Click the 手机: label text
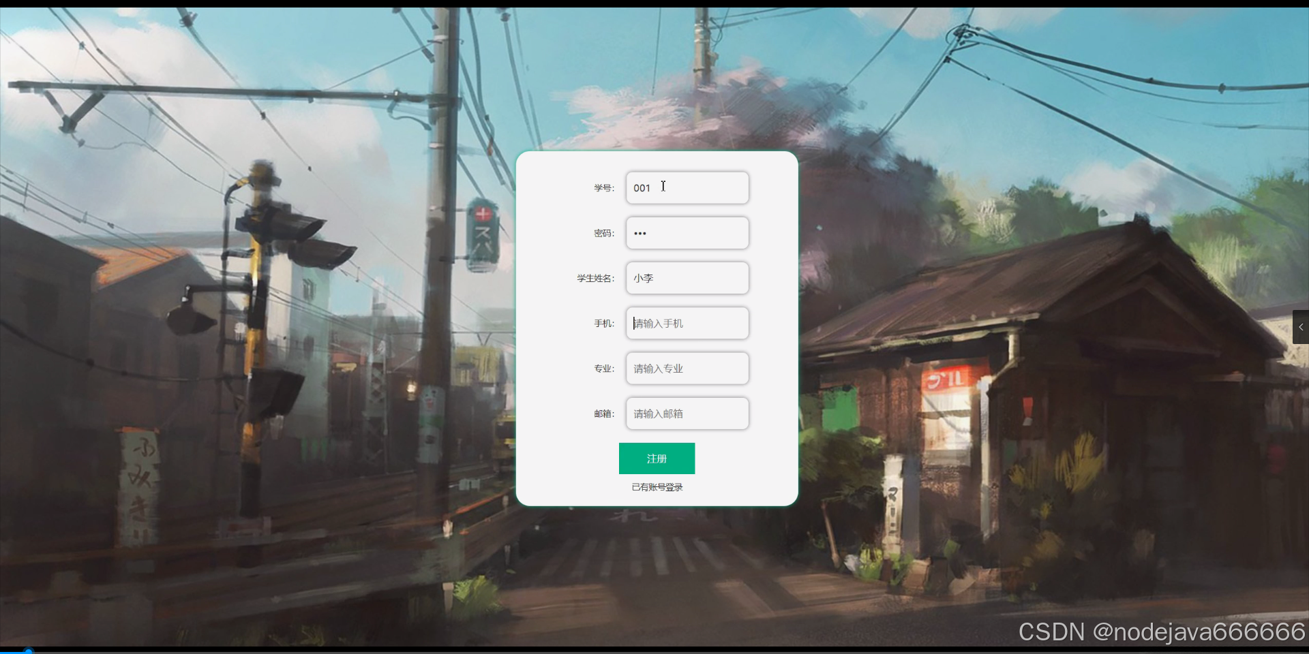Image resolution: width=1309 pixels, height=654 pixels. pos(604,324)
